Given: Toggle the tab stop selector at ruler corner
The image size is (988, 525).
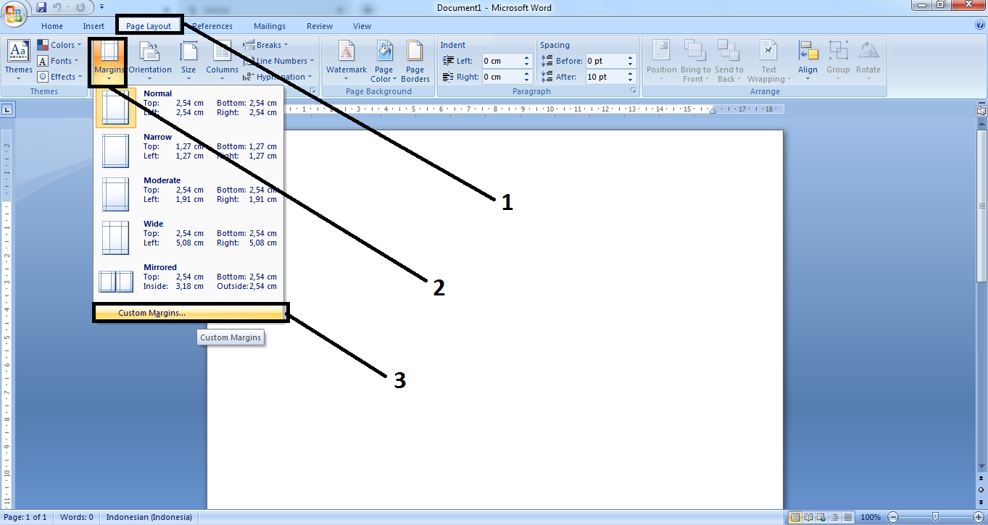Looking at the screenshot, I should pyautogui.click(x=7, y=110).
